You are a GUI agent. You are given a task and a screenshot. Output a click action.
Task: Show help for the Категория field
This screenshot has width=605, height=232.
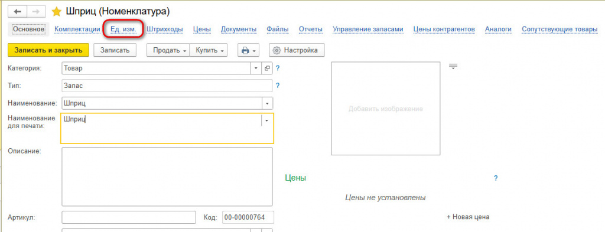[x=278, y=68]
